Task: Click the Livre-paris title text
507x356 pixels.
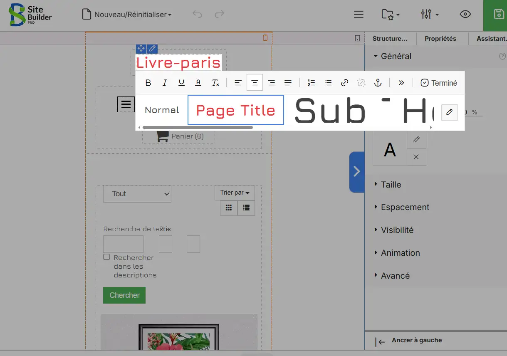Action: [x=178, y=63]
